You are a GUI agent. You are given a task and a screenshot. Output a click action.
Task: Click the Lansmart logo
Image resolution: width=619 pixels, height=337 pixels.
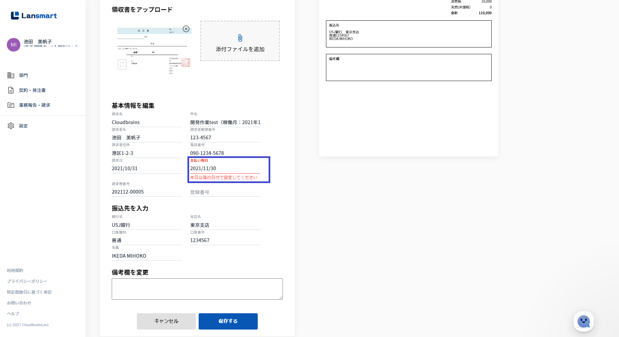tap(34, 16)
